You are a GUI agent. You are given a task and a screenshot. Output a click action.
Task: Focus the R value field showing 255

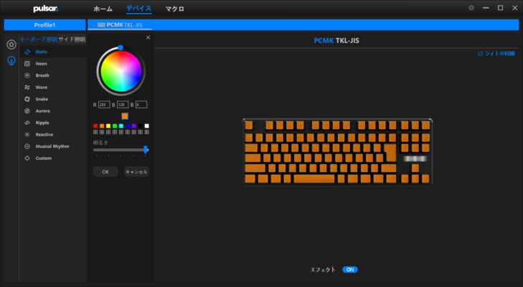point(104,105)
